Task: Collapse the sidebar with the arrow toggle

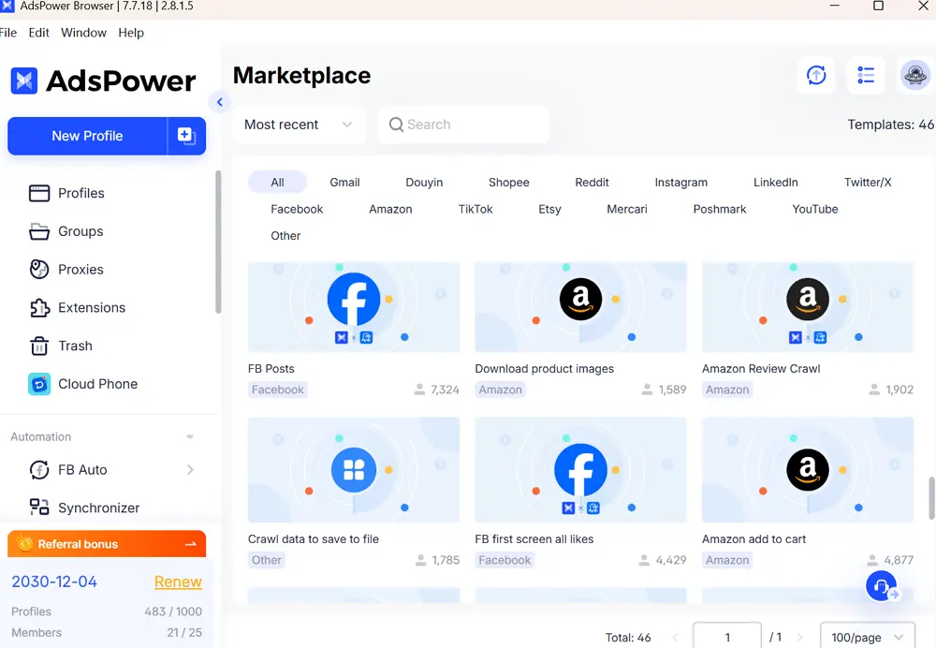Action: coord(220,102)
